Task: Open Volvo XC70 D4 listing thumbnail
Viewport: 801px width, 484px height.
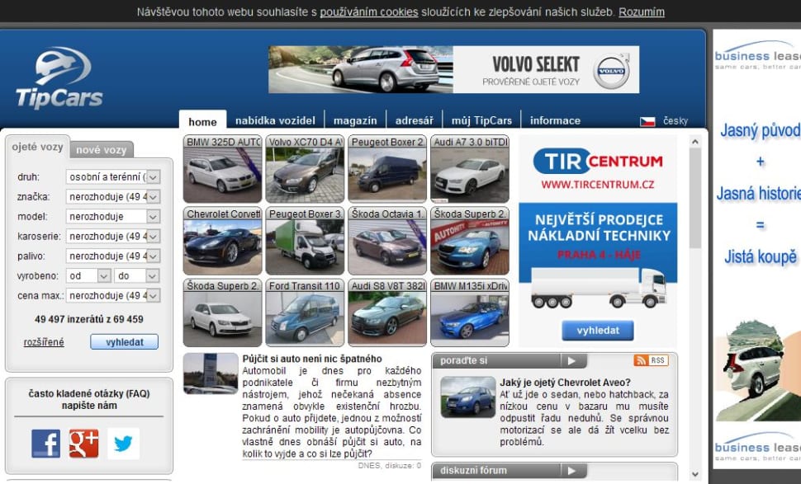Action: [305, 169]
